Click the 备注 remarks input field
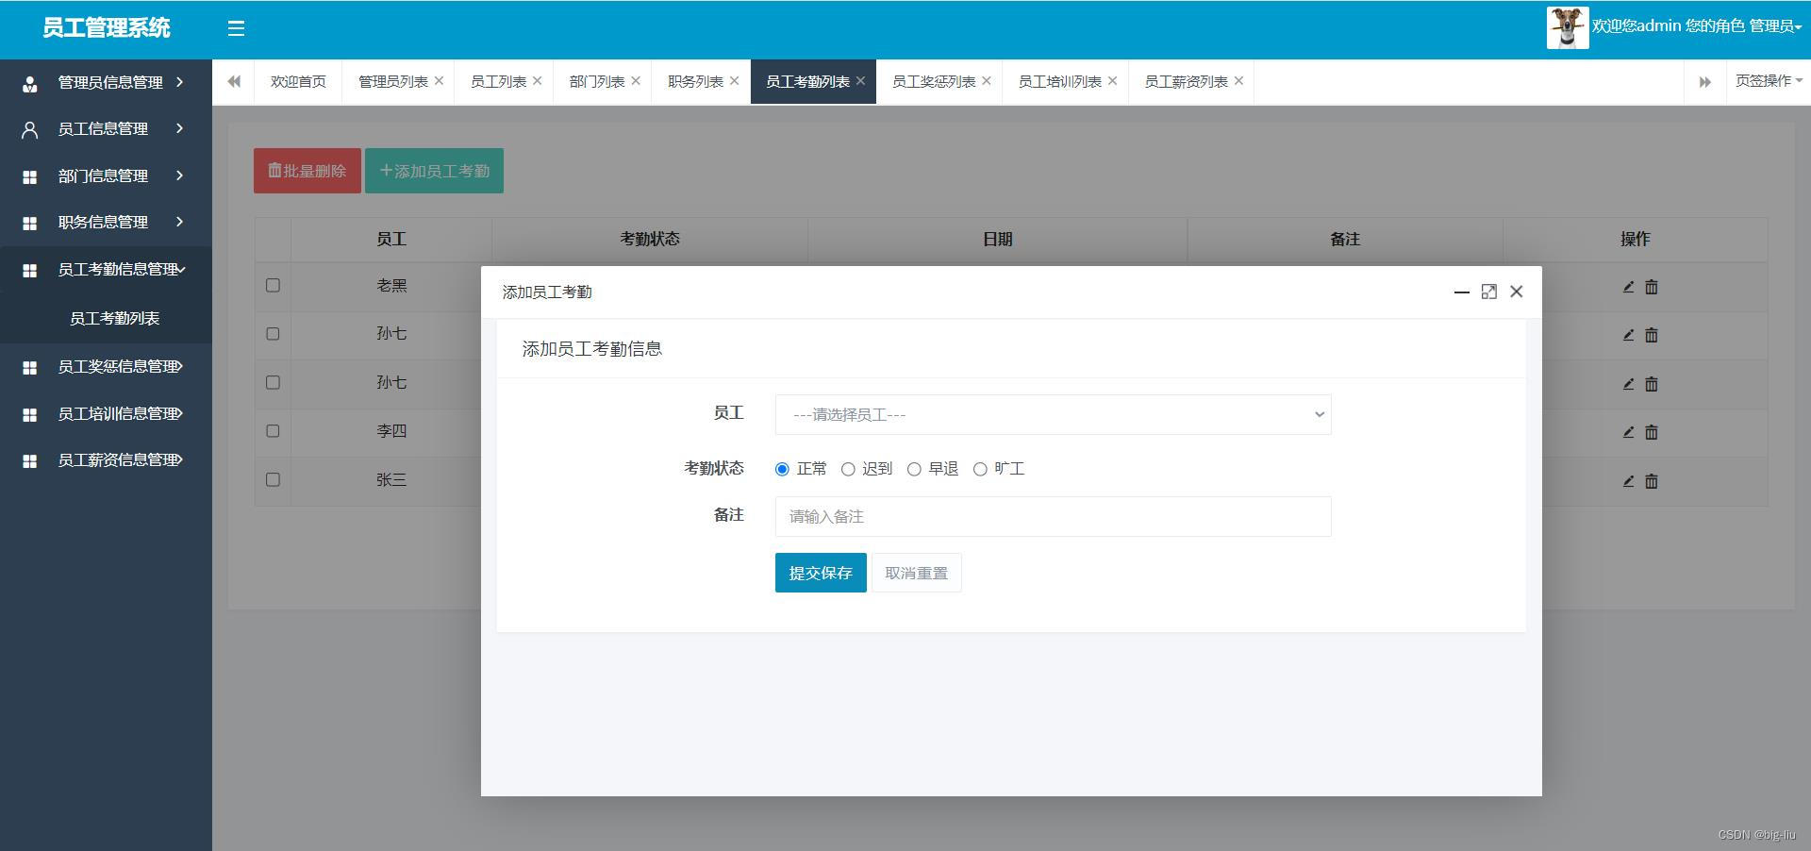1811x851 pixels. coord(1053,517)
